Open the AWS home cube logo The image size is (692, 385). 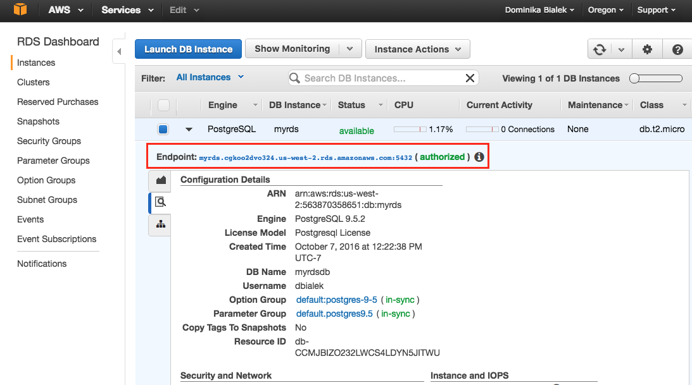point(20,9)
